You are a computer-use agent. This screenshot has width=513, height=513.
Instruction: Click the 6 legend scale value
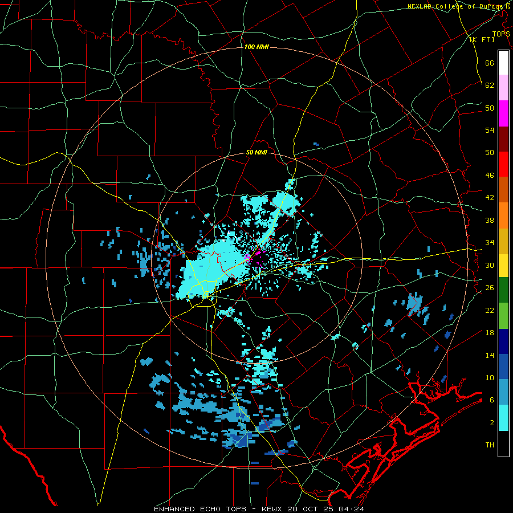coord(492,400)
